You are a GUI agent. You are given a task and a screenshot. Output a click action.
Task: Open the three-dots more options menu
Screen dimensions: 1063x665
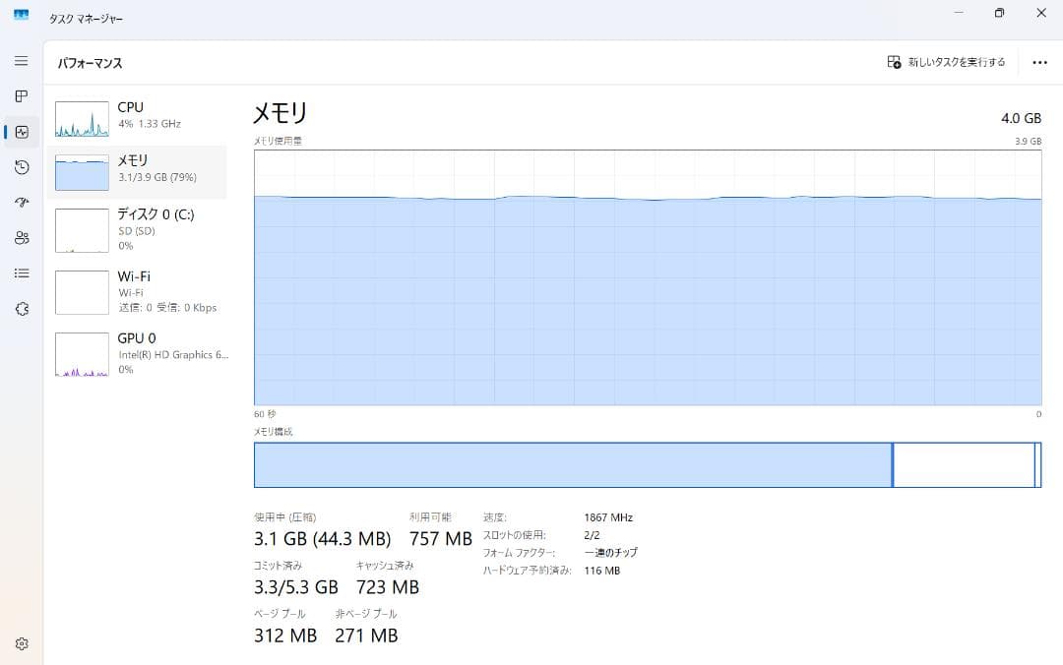(1039, 62)
